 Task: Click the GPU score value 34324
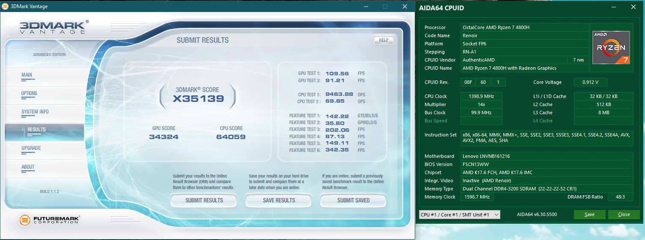[x=163, y=137]
